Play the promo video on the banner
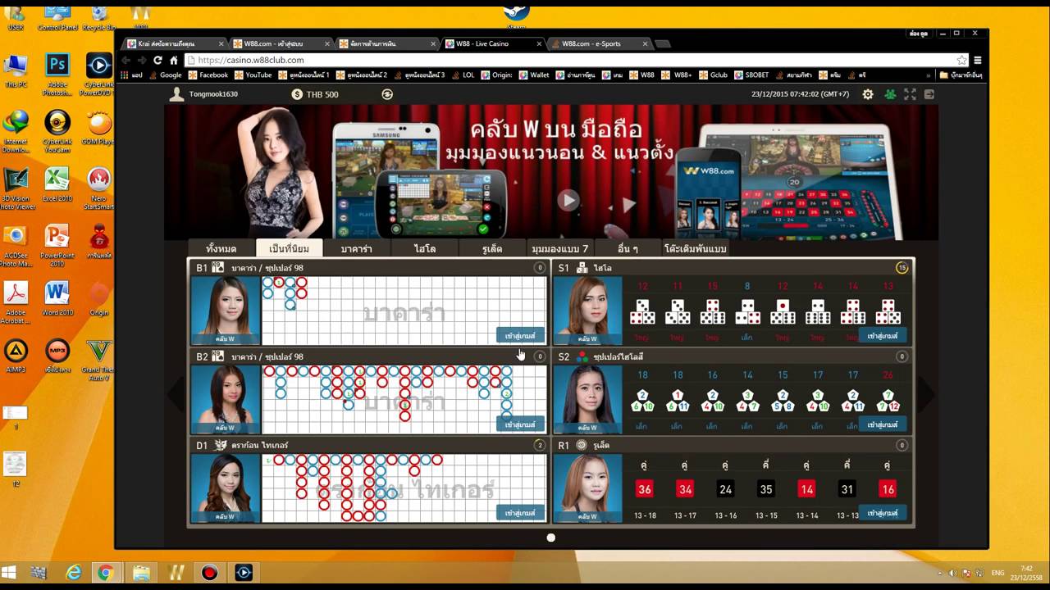 (x=568, y=200)
